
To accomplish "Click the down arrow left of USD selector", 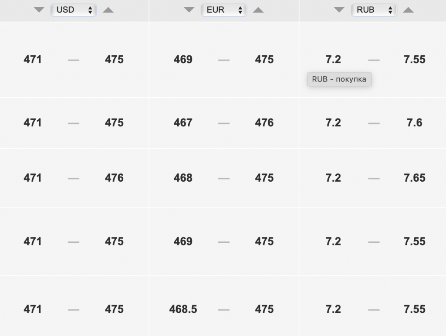I will coord(39,10).
